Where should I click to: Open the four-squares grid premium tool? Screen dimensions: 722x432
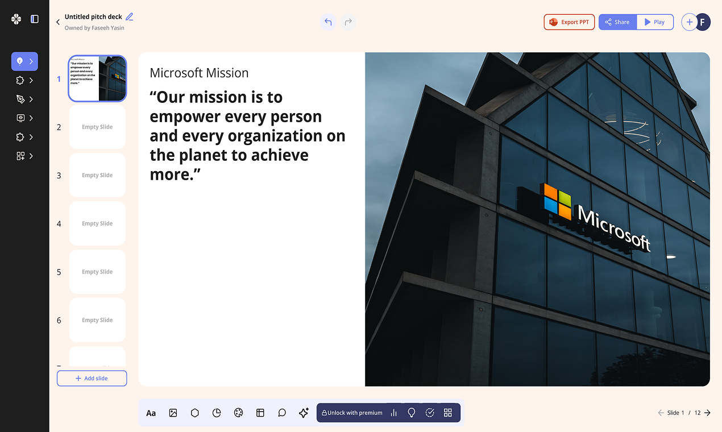click(448, 413)
